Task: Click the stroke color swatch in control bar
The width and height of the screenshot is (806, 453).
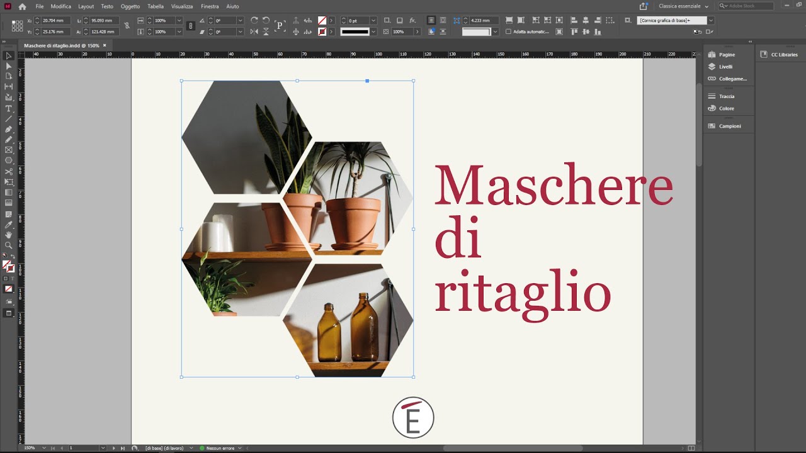Action: coord(322,31)
